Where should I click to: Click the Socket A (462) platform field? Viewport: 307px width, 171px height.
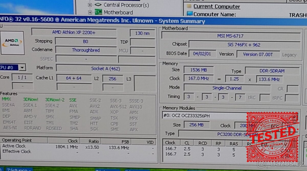pyautogui.click(x=106, y=68)
